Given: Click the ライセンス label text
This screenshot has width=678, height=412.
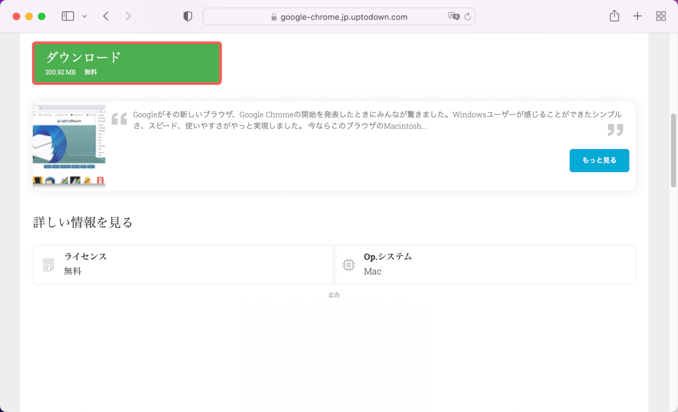Looking at the screenshot, I should tap(85, 256).
